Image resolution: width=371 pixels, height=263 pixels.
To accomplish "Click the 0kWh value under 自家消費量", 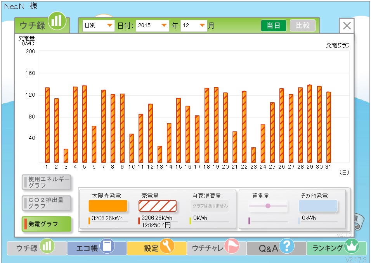I will (200, 218).
